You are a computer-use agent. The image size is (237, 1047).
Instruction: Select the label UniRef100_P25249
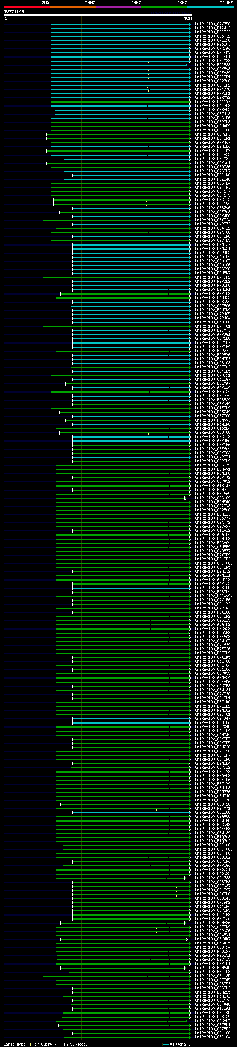(212, 412)
